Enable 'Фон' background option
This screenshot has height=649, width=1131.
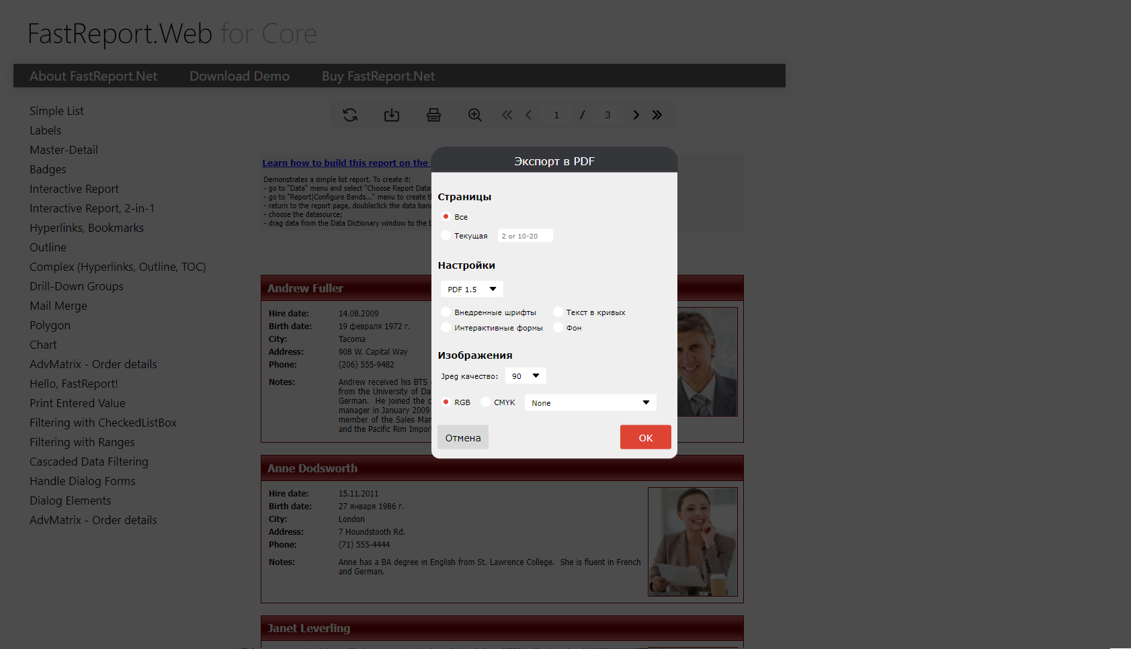tap(558, 327)
